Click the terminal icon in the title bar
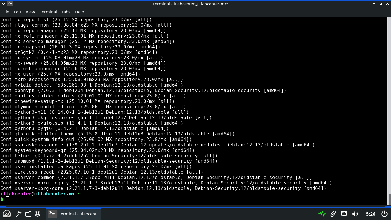391x220 pixels. click(x=10, y=4)
